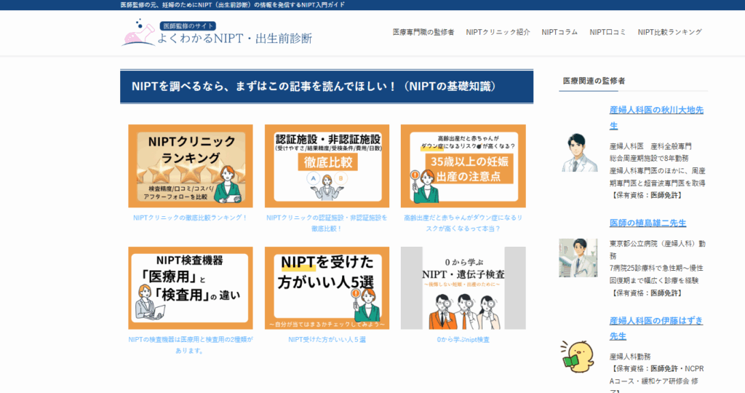Viewport: 745px width, 393px height.
Task: Open profile link 産婦人科医の秋川大地先生
Action: [657, 118]
